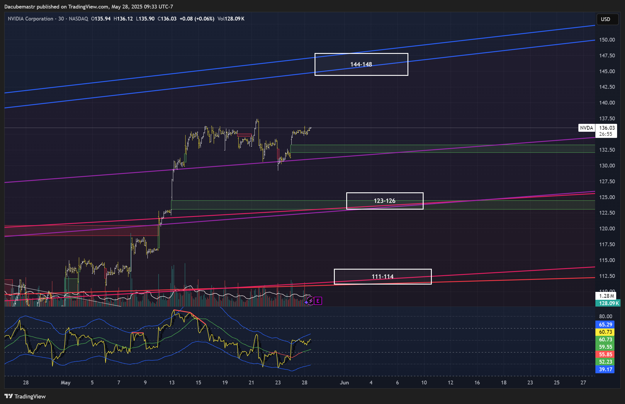The height and width of the screenshot is (404, 625).
Task: Click the blue four-point star icon
Action: click(306, 302)
